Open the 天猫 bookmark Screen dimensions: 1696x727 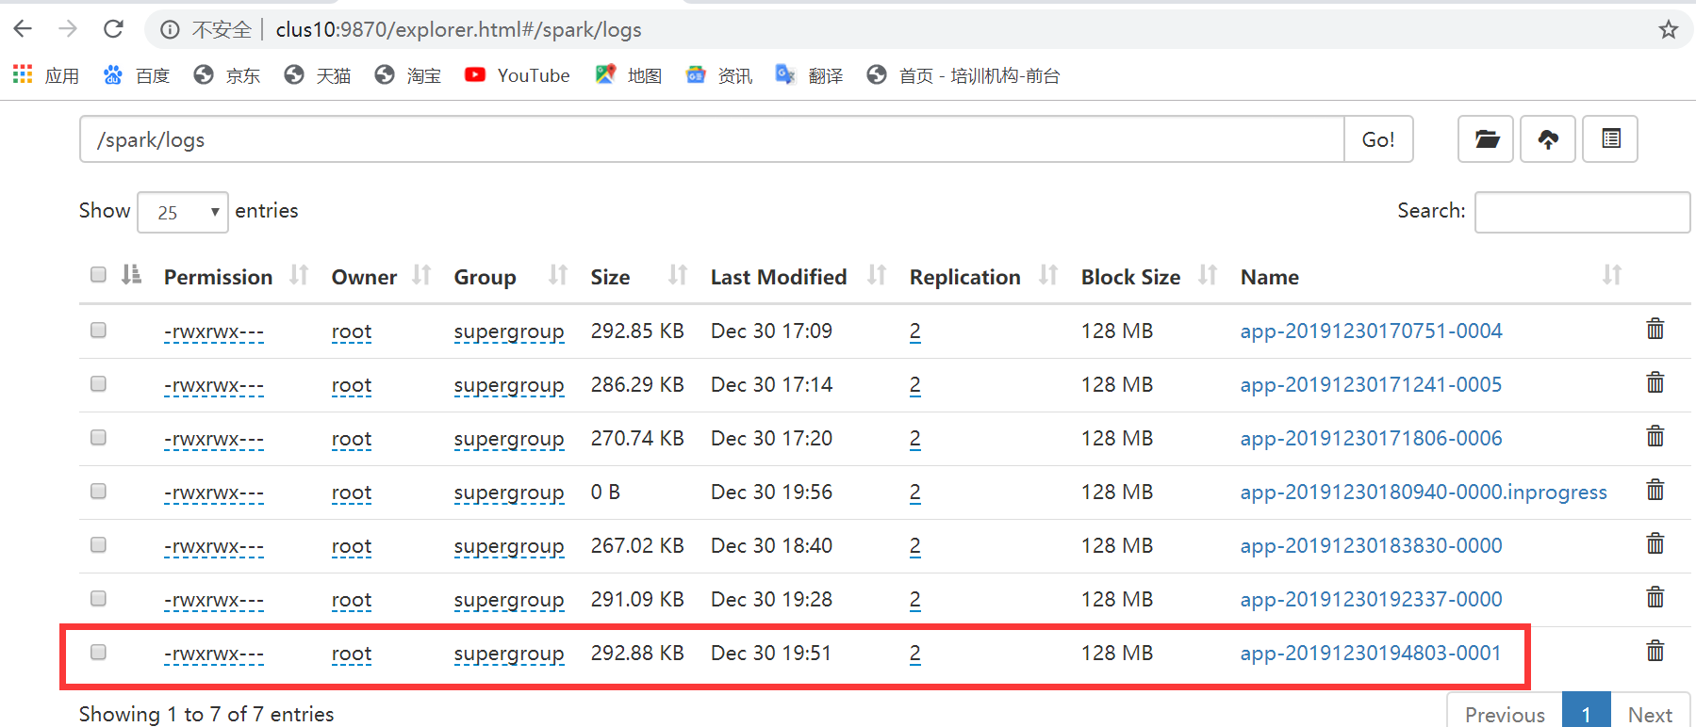coord(318,75)
